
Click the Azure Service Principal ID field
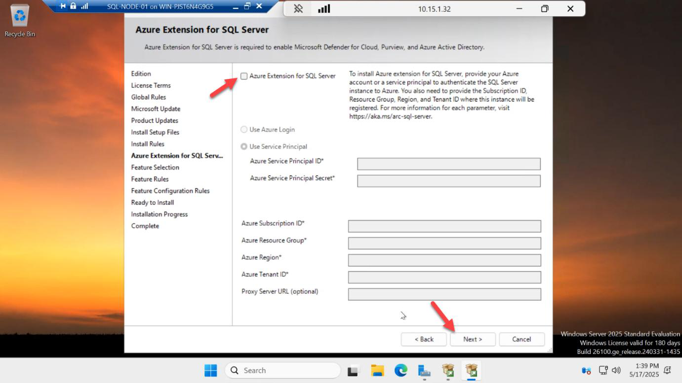(449, 164)
